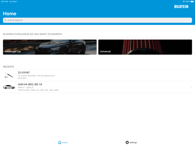Click the Audi A4 car thumbnail
This screenshot has width=195, height=146.
click(x=9, y=87)
